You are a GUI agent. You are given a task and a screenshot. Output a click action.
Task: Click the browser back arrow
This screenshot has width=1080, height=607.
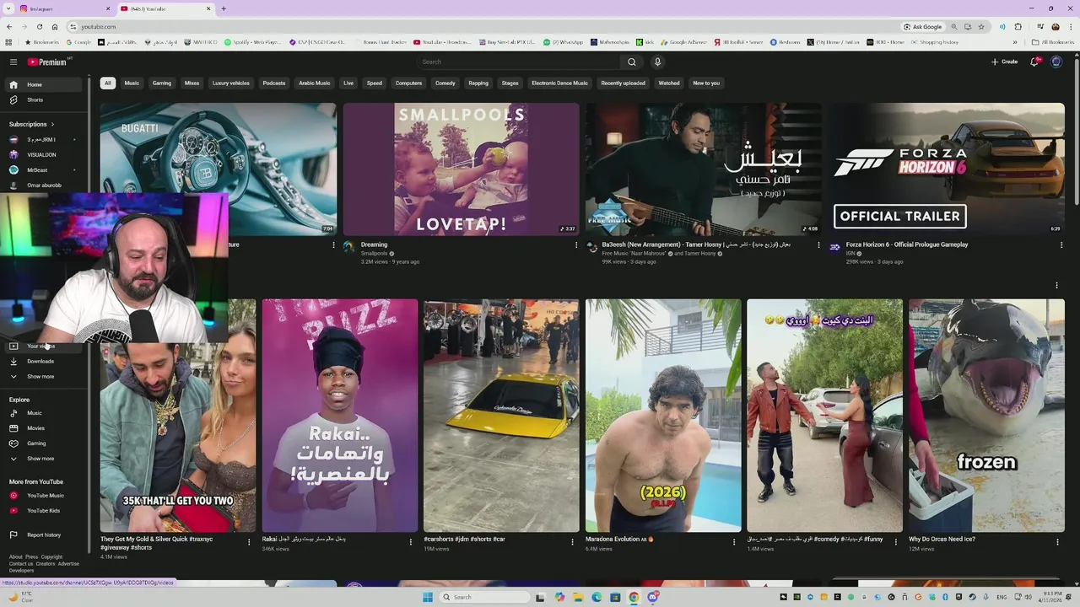point(9,26)
